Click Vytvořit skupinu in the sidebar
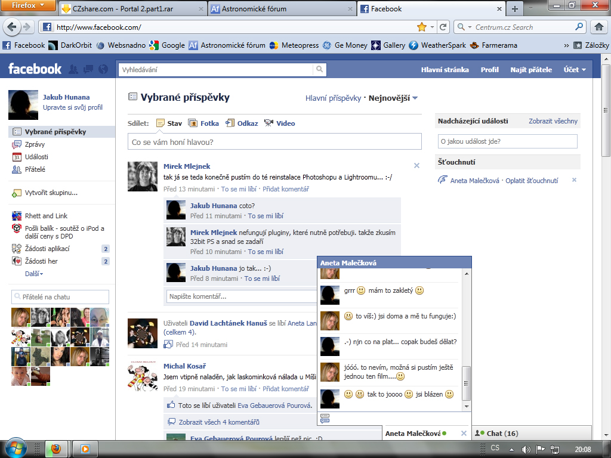 click(x=51, y=193)
